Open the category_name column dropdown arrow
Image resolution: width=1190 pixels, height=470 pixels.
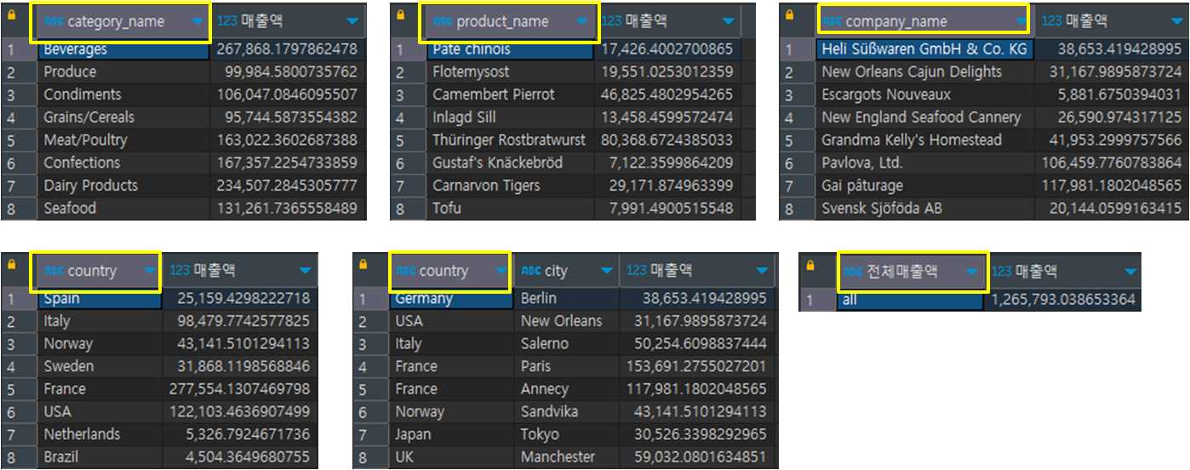[197, 22]
